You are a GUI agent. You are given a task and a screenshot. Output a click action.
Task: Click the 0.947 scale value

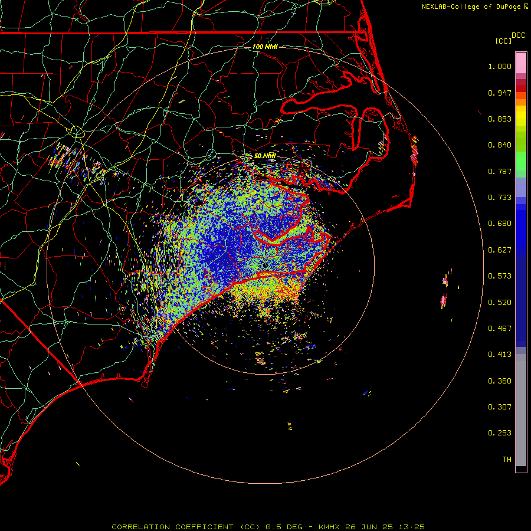(500, 93)
